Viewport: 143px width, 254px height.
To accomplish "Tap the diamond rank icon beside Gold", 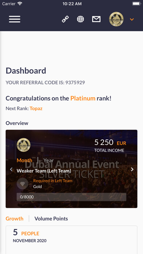I will [23, 184].
